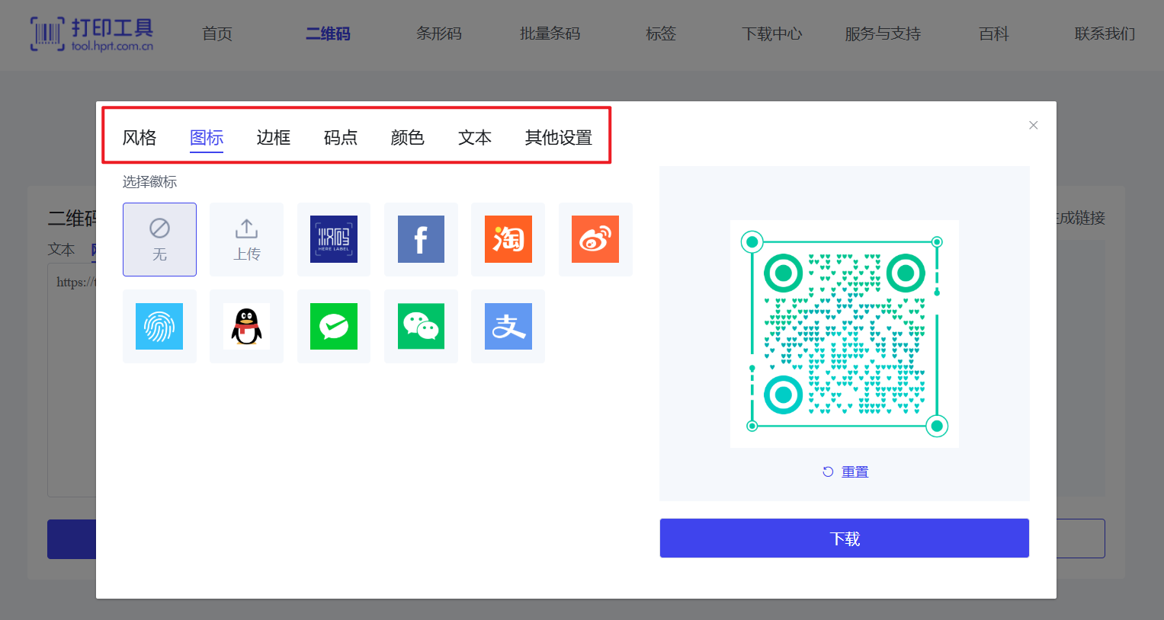Select the blue fingerprint logo icon
The image size is (1164, 620).
pyautogui.click(x=159, y=326)
